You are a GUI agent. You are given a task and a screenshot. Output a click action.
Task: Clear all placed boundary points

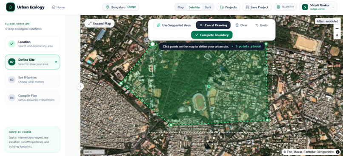pos(241,25)
